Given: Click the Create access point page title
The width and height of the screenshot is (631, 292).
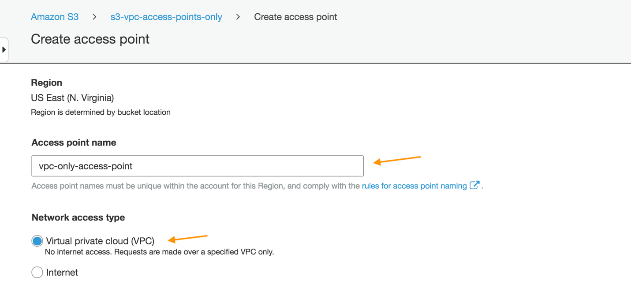Looking at the screenshot, I should coord(90,39).
